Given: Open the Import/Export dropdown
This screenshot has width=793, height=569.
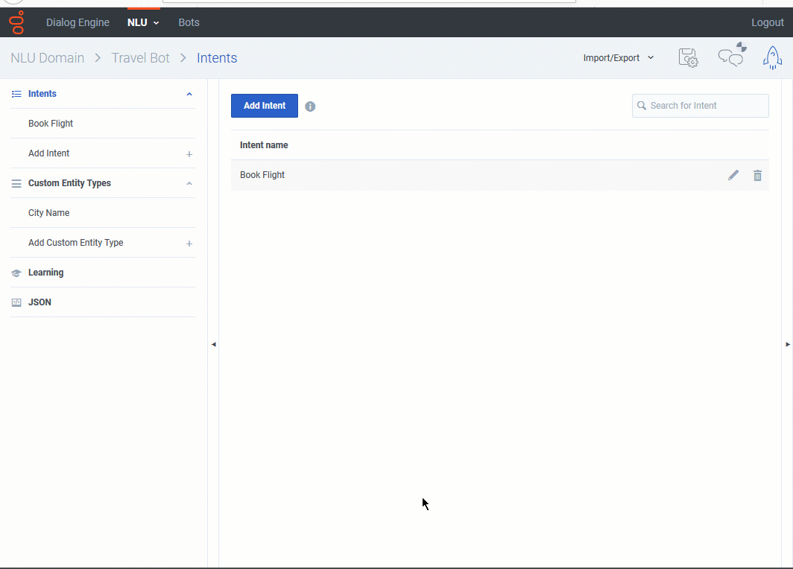Looking at the screenshot, I should pyautogui.click(x=618, y=57).
